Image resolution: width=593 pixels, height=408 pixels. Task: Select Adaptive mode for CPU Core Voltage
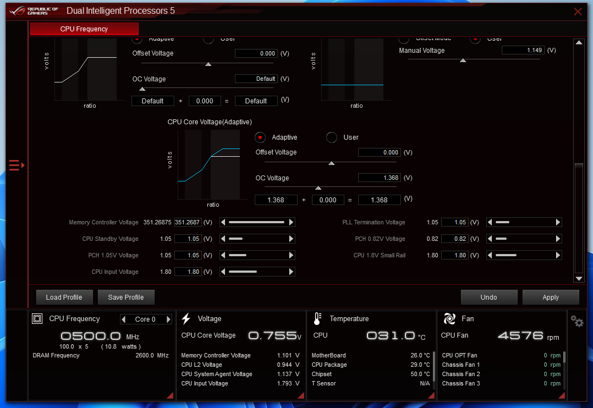point(260,137)
